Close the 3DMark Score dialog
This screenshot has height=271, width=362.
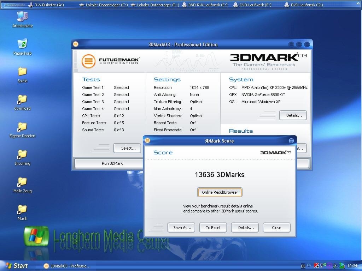pos(276,228)
